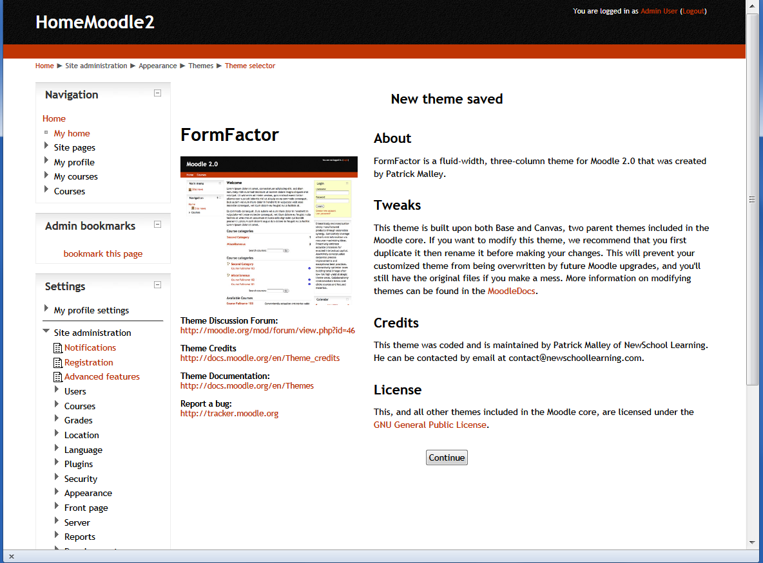
Task: Select Theme selector breadcrumb item
Action: [x=249, y=66]
